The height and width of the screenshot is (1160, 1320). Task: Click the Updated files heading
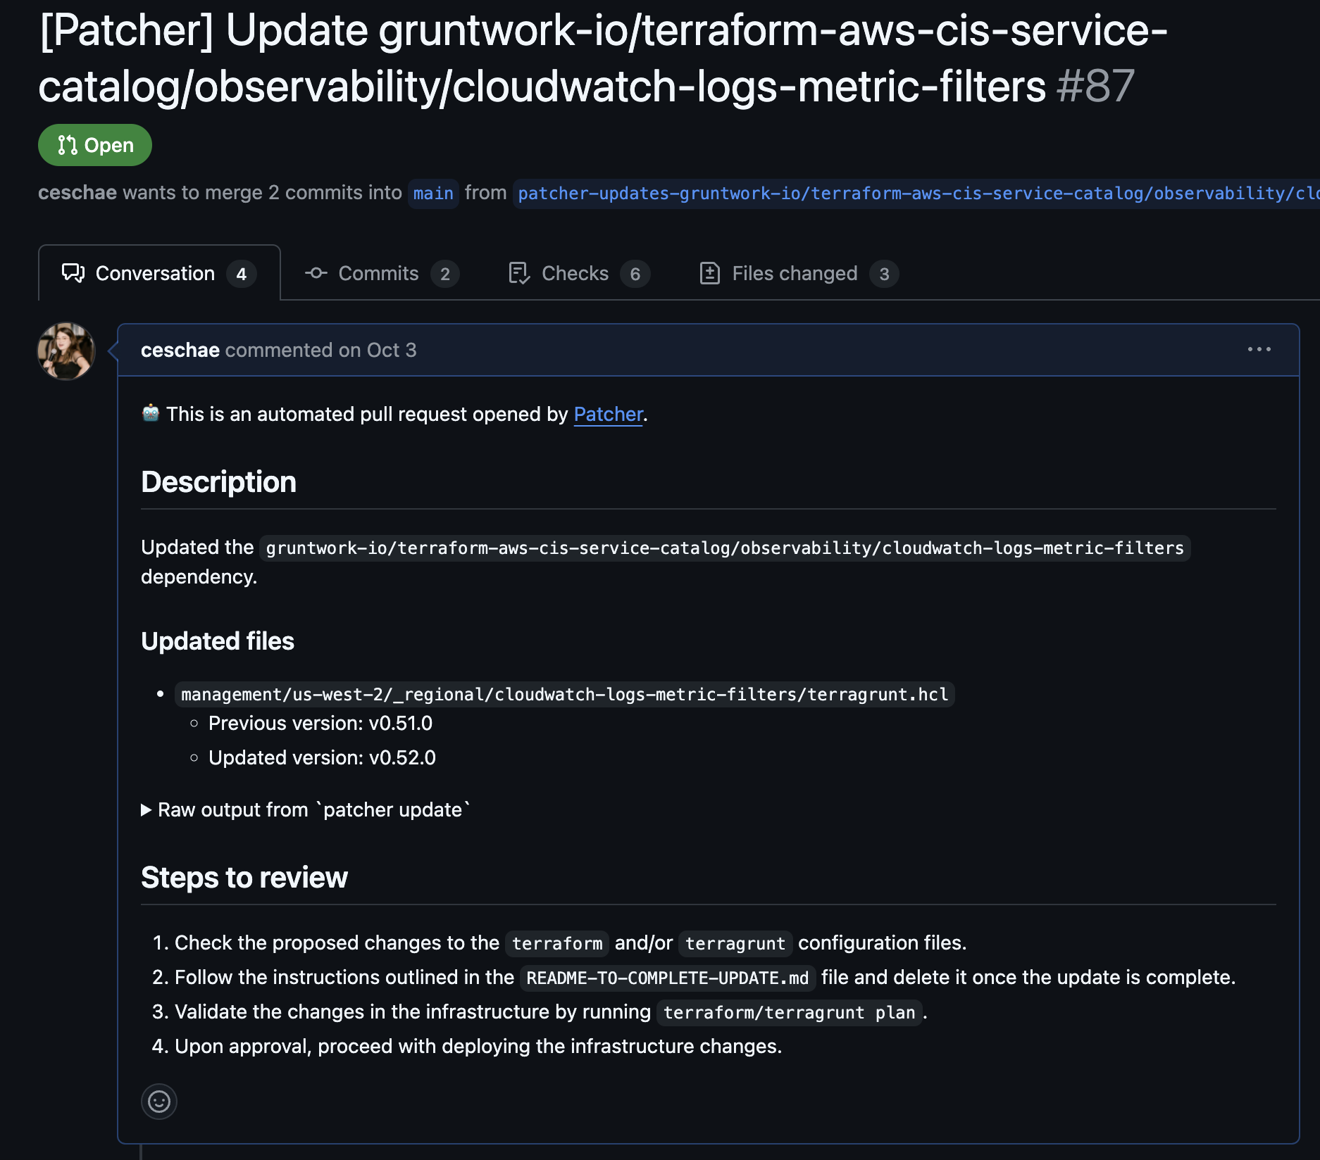pos(218,641)
